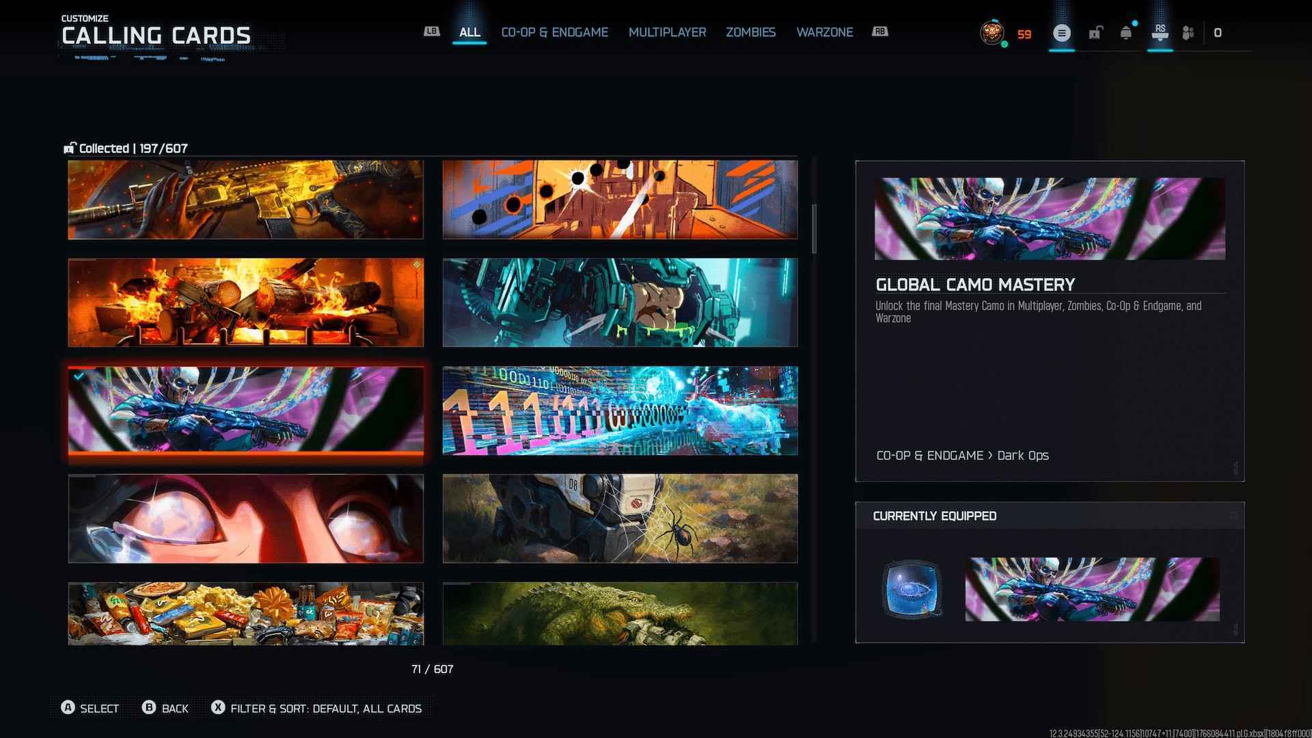Select the orange bullet-holes calling card

pyautogui.click(x=620, y=200)
